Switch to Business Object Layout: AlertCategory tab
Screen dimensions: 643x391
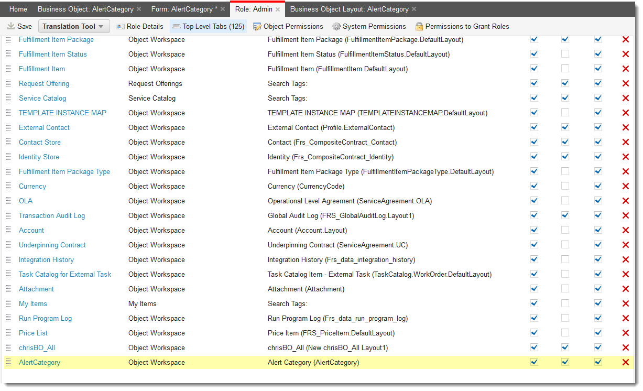350,9
